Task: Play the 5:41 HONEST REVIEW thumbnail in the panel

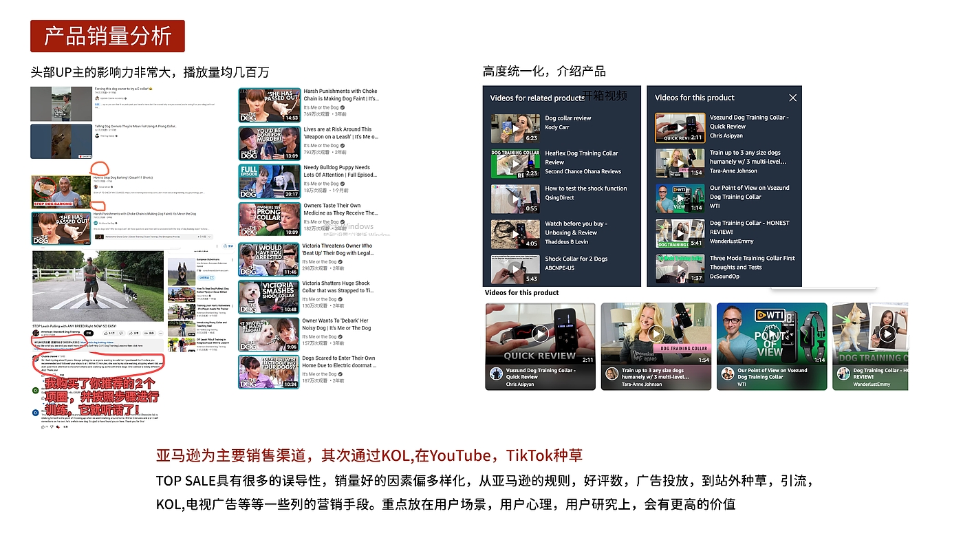Action: (680, 233)
